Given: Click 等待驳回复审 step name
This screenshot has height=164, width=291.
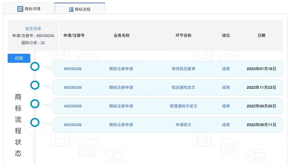Looking at the screenshot, I should click(x=183, y=69).
